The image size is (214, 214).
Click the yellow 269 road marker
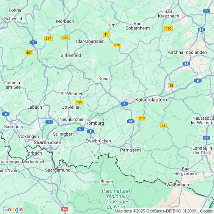(x=66, y=38)
